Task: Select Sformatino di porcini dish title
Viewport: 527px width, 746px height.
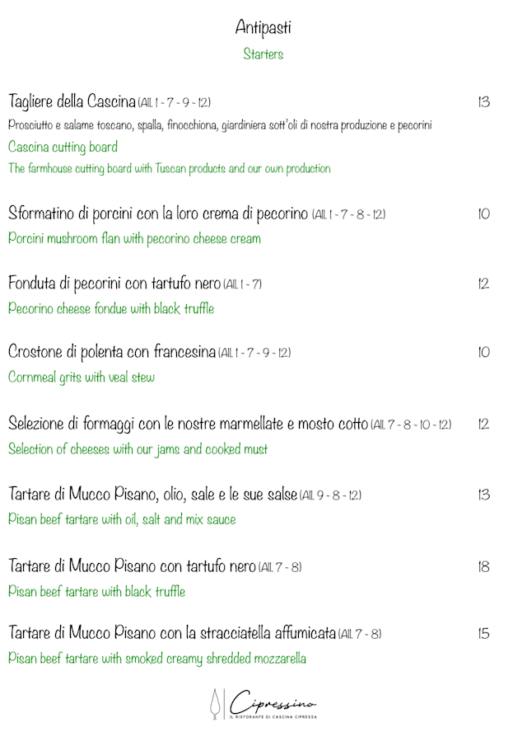Action: (158, 213)
